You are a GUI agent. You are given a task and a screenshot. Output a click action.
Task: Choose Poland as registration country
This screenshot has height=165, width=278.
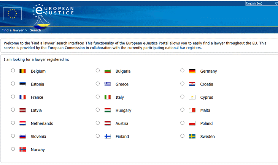point(182,123)
